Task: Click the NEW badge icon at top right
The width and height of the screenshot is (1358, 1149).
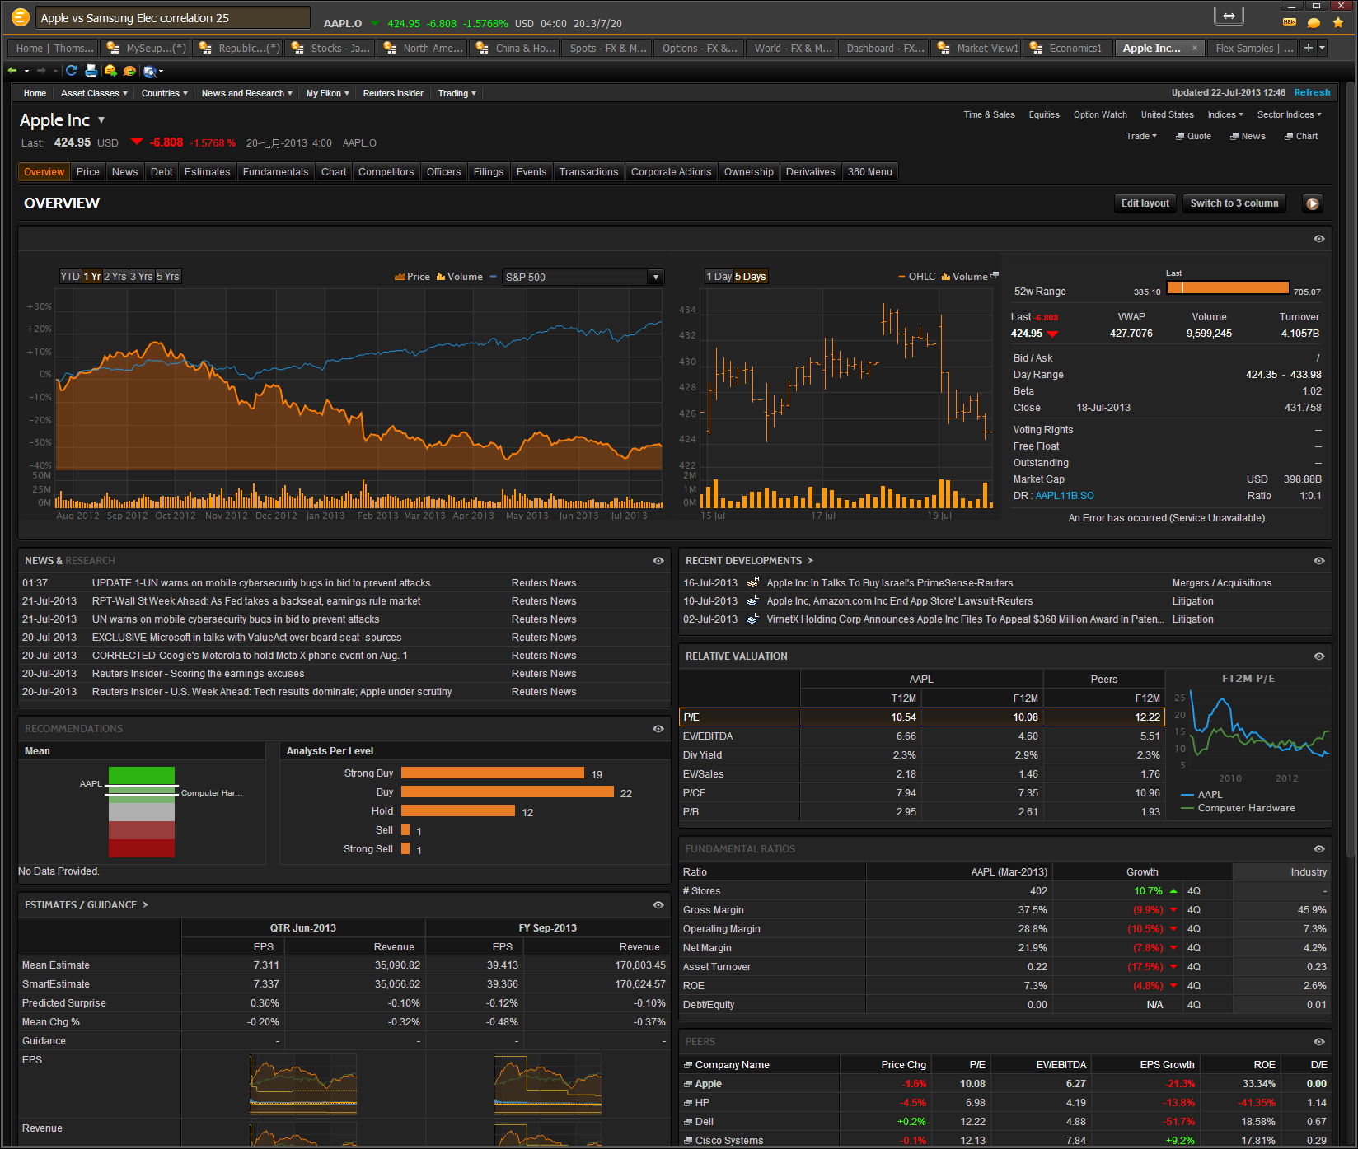Action: pos(1290,22)
